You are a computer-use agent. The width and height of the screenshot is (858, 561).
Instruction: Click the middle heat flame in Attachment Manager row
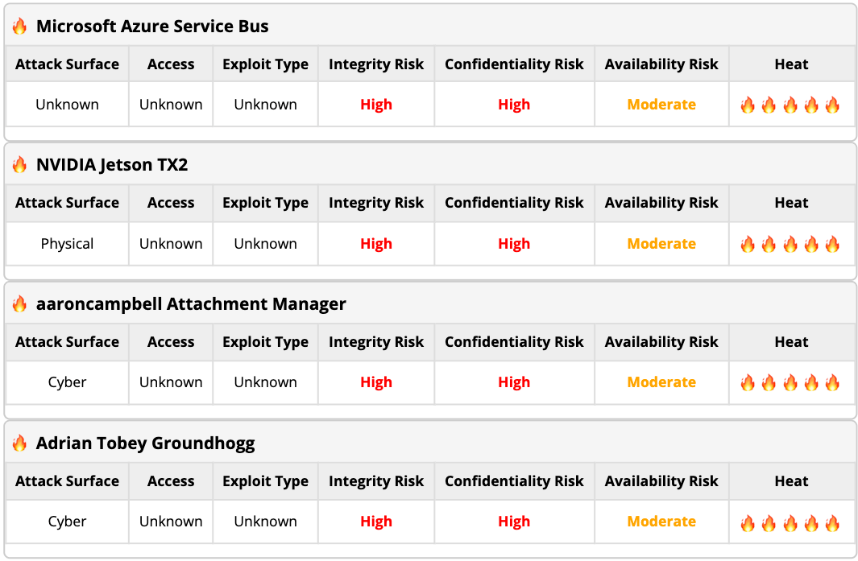790,382
